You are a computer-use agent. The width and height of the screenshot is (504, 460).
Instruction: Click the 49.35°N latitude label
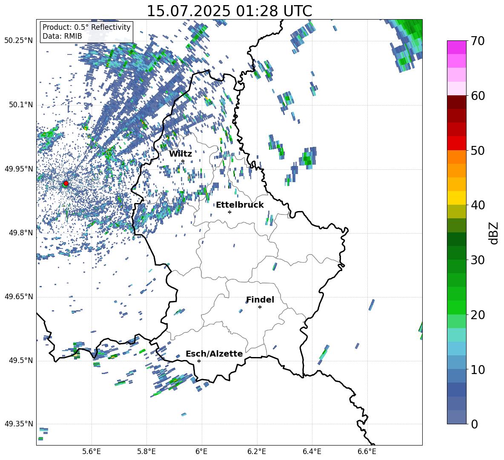tap(19, 424)
